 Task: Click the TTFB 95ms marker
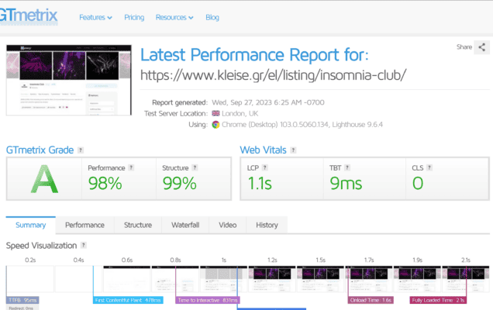22,300
